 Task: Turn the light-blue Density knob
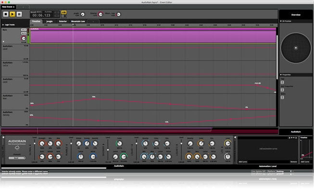(145, 143)
